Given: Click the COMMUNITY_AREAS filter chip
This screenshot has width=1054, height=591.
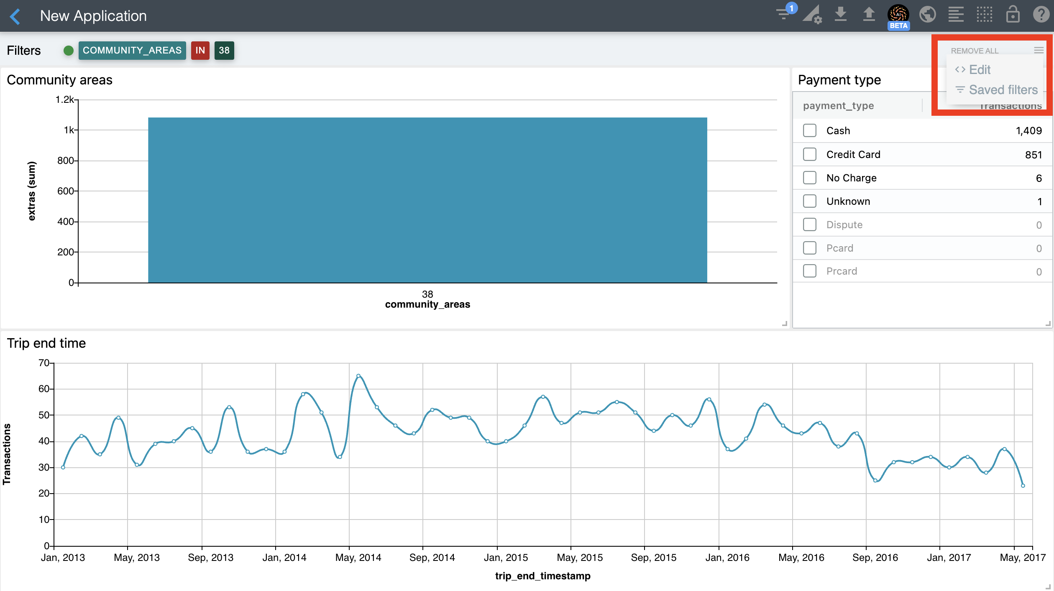Looking at the screenshot, I should click(132, 50).
